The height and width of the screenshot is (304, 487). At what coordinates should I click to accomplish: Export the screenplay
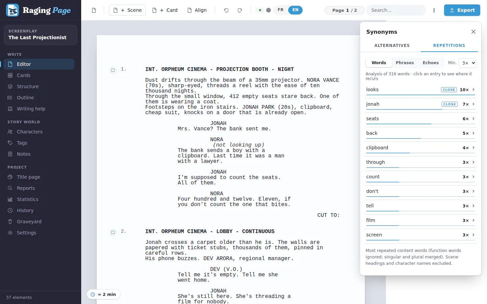462,10
